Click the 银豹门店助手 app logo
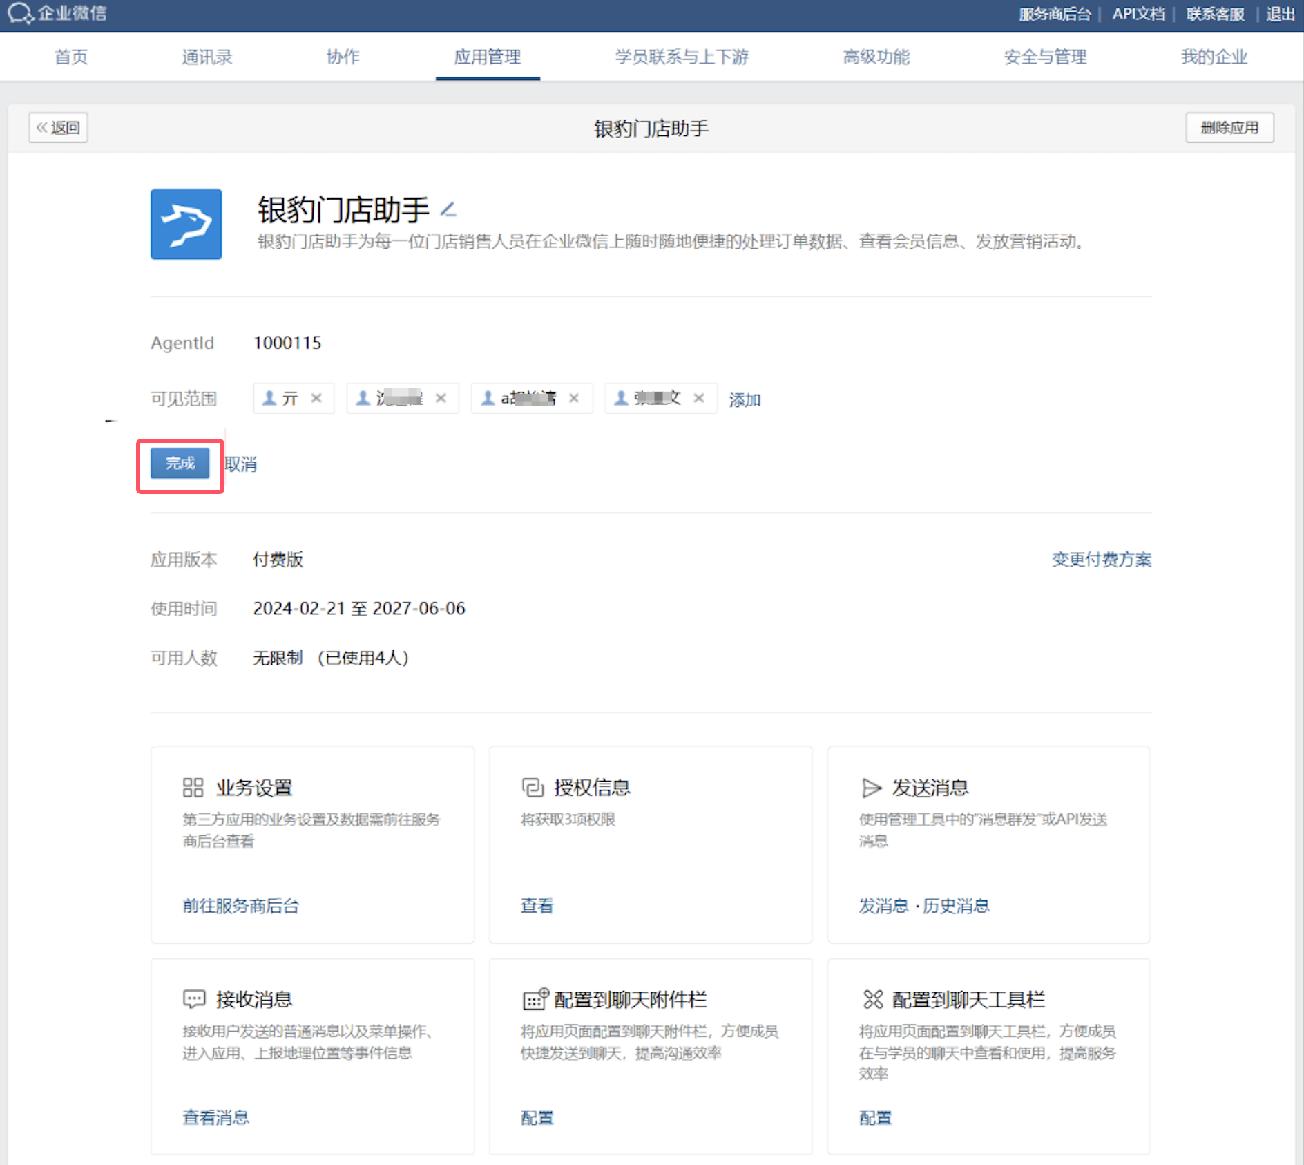 [186, 224]
